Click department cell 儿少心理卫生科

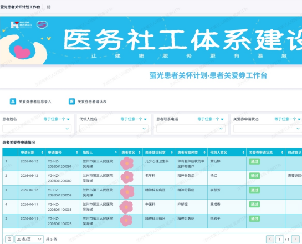(x=157, y=161)
